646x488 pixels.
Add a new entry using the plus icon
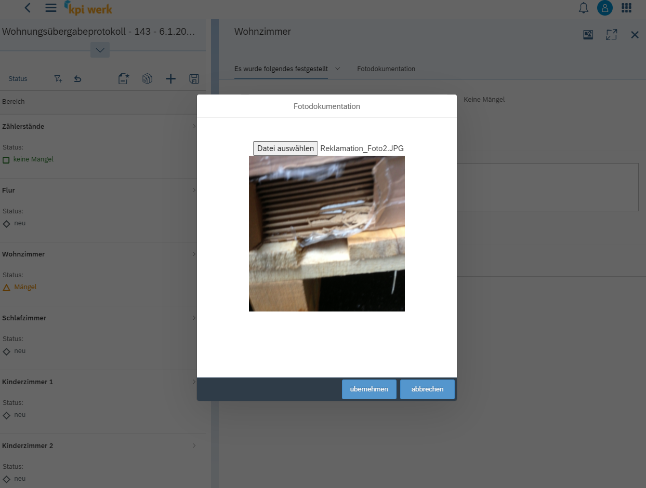click(170, 78)
